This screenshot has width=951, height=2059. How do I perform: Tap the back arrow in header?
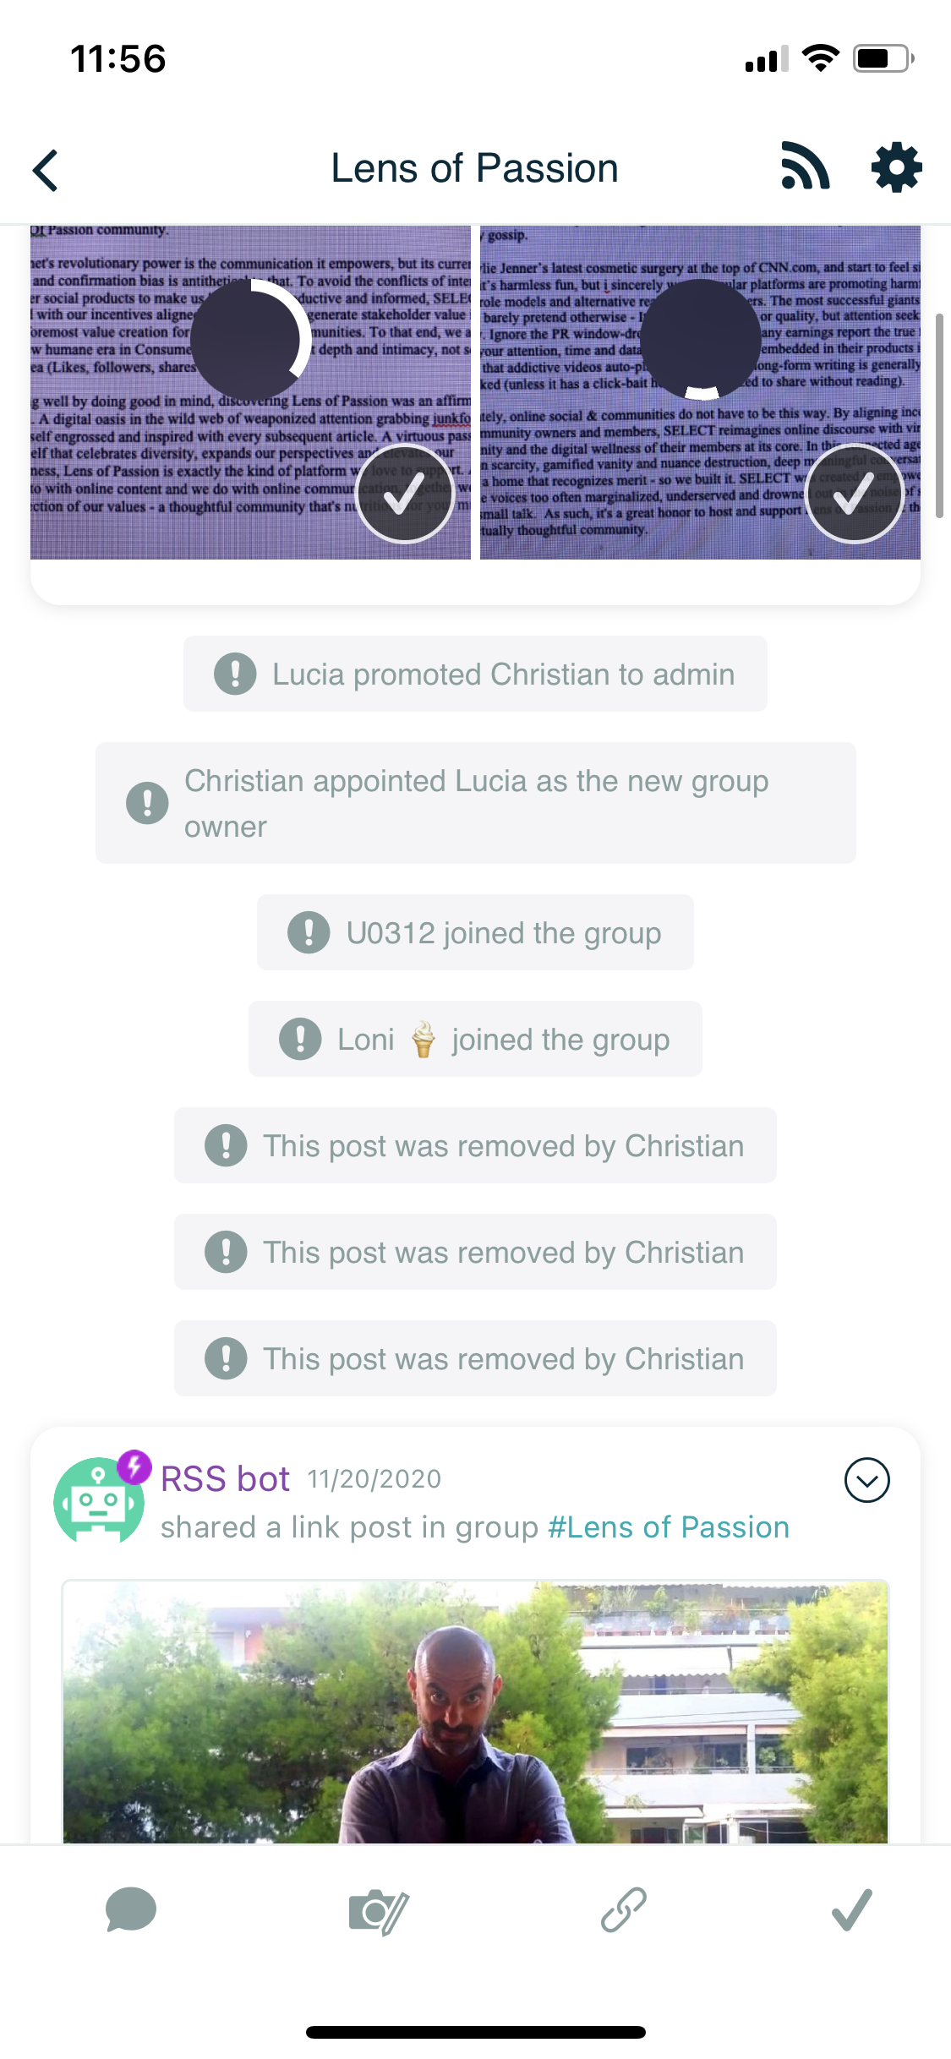pos(46,170)
